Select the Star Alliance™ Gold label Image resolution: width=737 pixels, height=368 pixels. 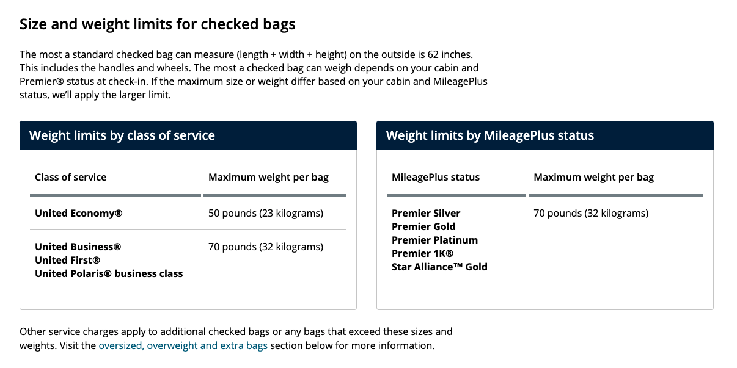click(439, 267)
